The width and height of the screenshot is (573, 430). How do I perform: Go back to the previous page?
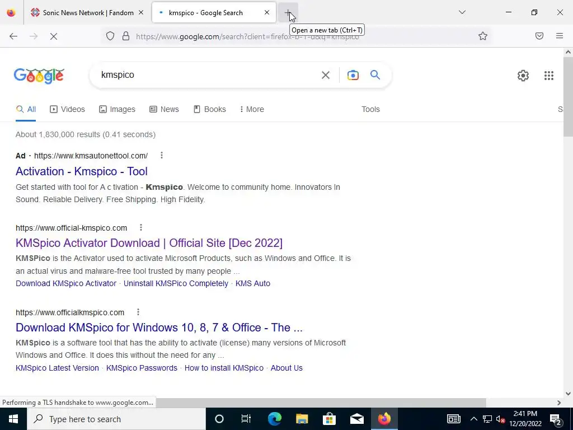click(13, 36)
